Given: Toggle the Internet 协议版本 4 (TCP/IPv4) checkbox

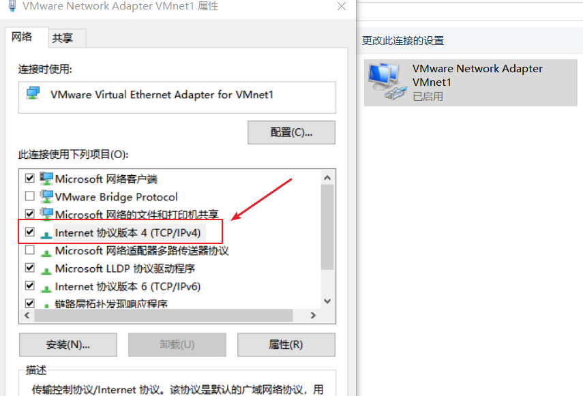Looking at the screenshot, I should (x=30, y=232).
